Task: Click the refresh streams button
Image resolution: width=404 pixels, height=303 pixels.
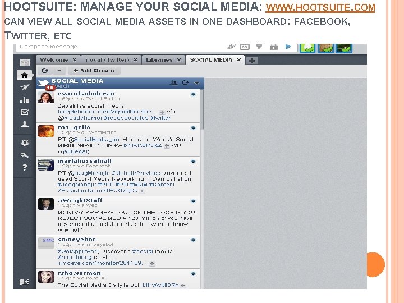Action: tap(44, 71)
